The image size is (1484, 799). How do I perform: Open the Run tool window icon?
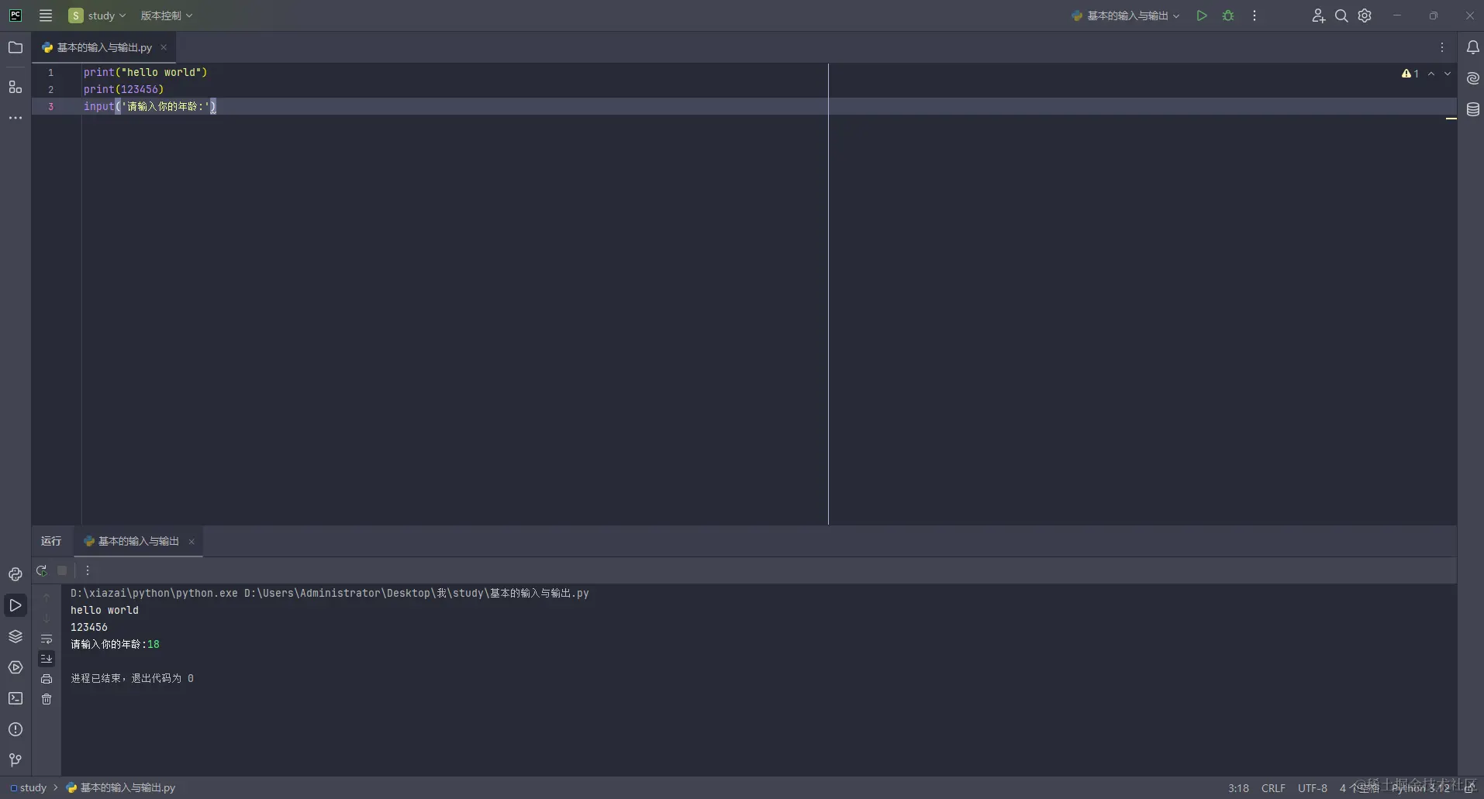tap(16, 605)
